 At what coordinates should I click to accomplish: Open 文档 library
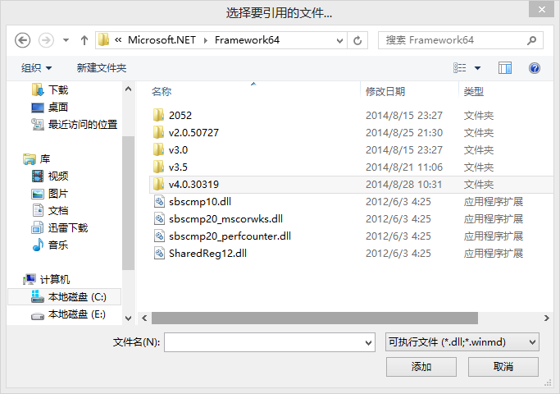(58, 211)
